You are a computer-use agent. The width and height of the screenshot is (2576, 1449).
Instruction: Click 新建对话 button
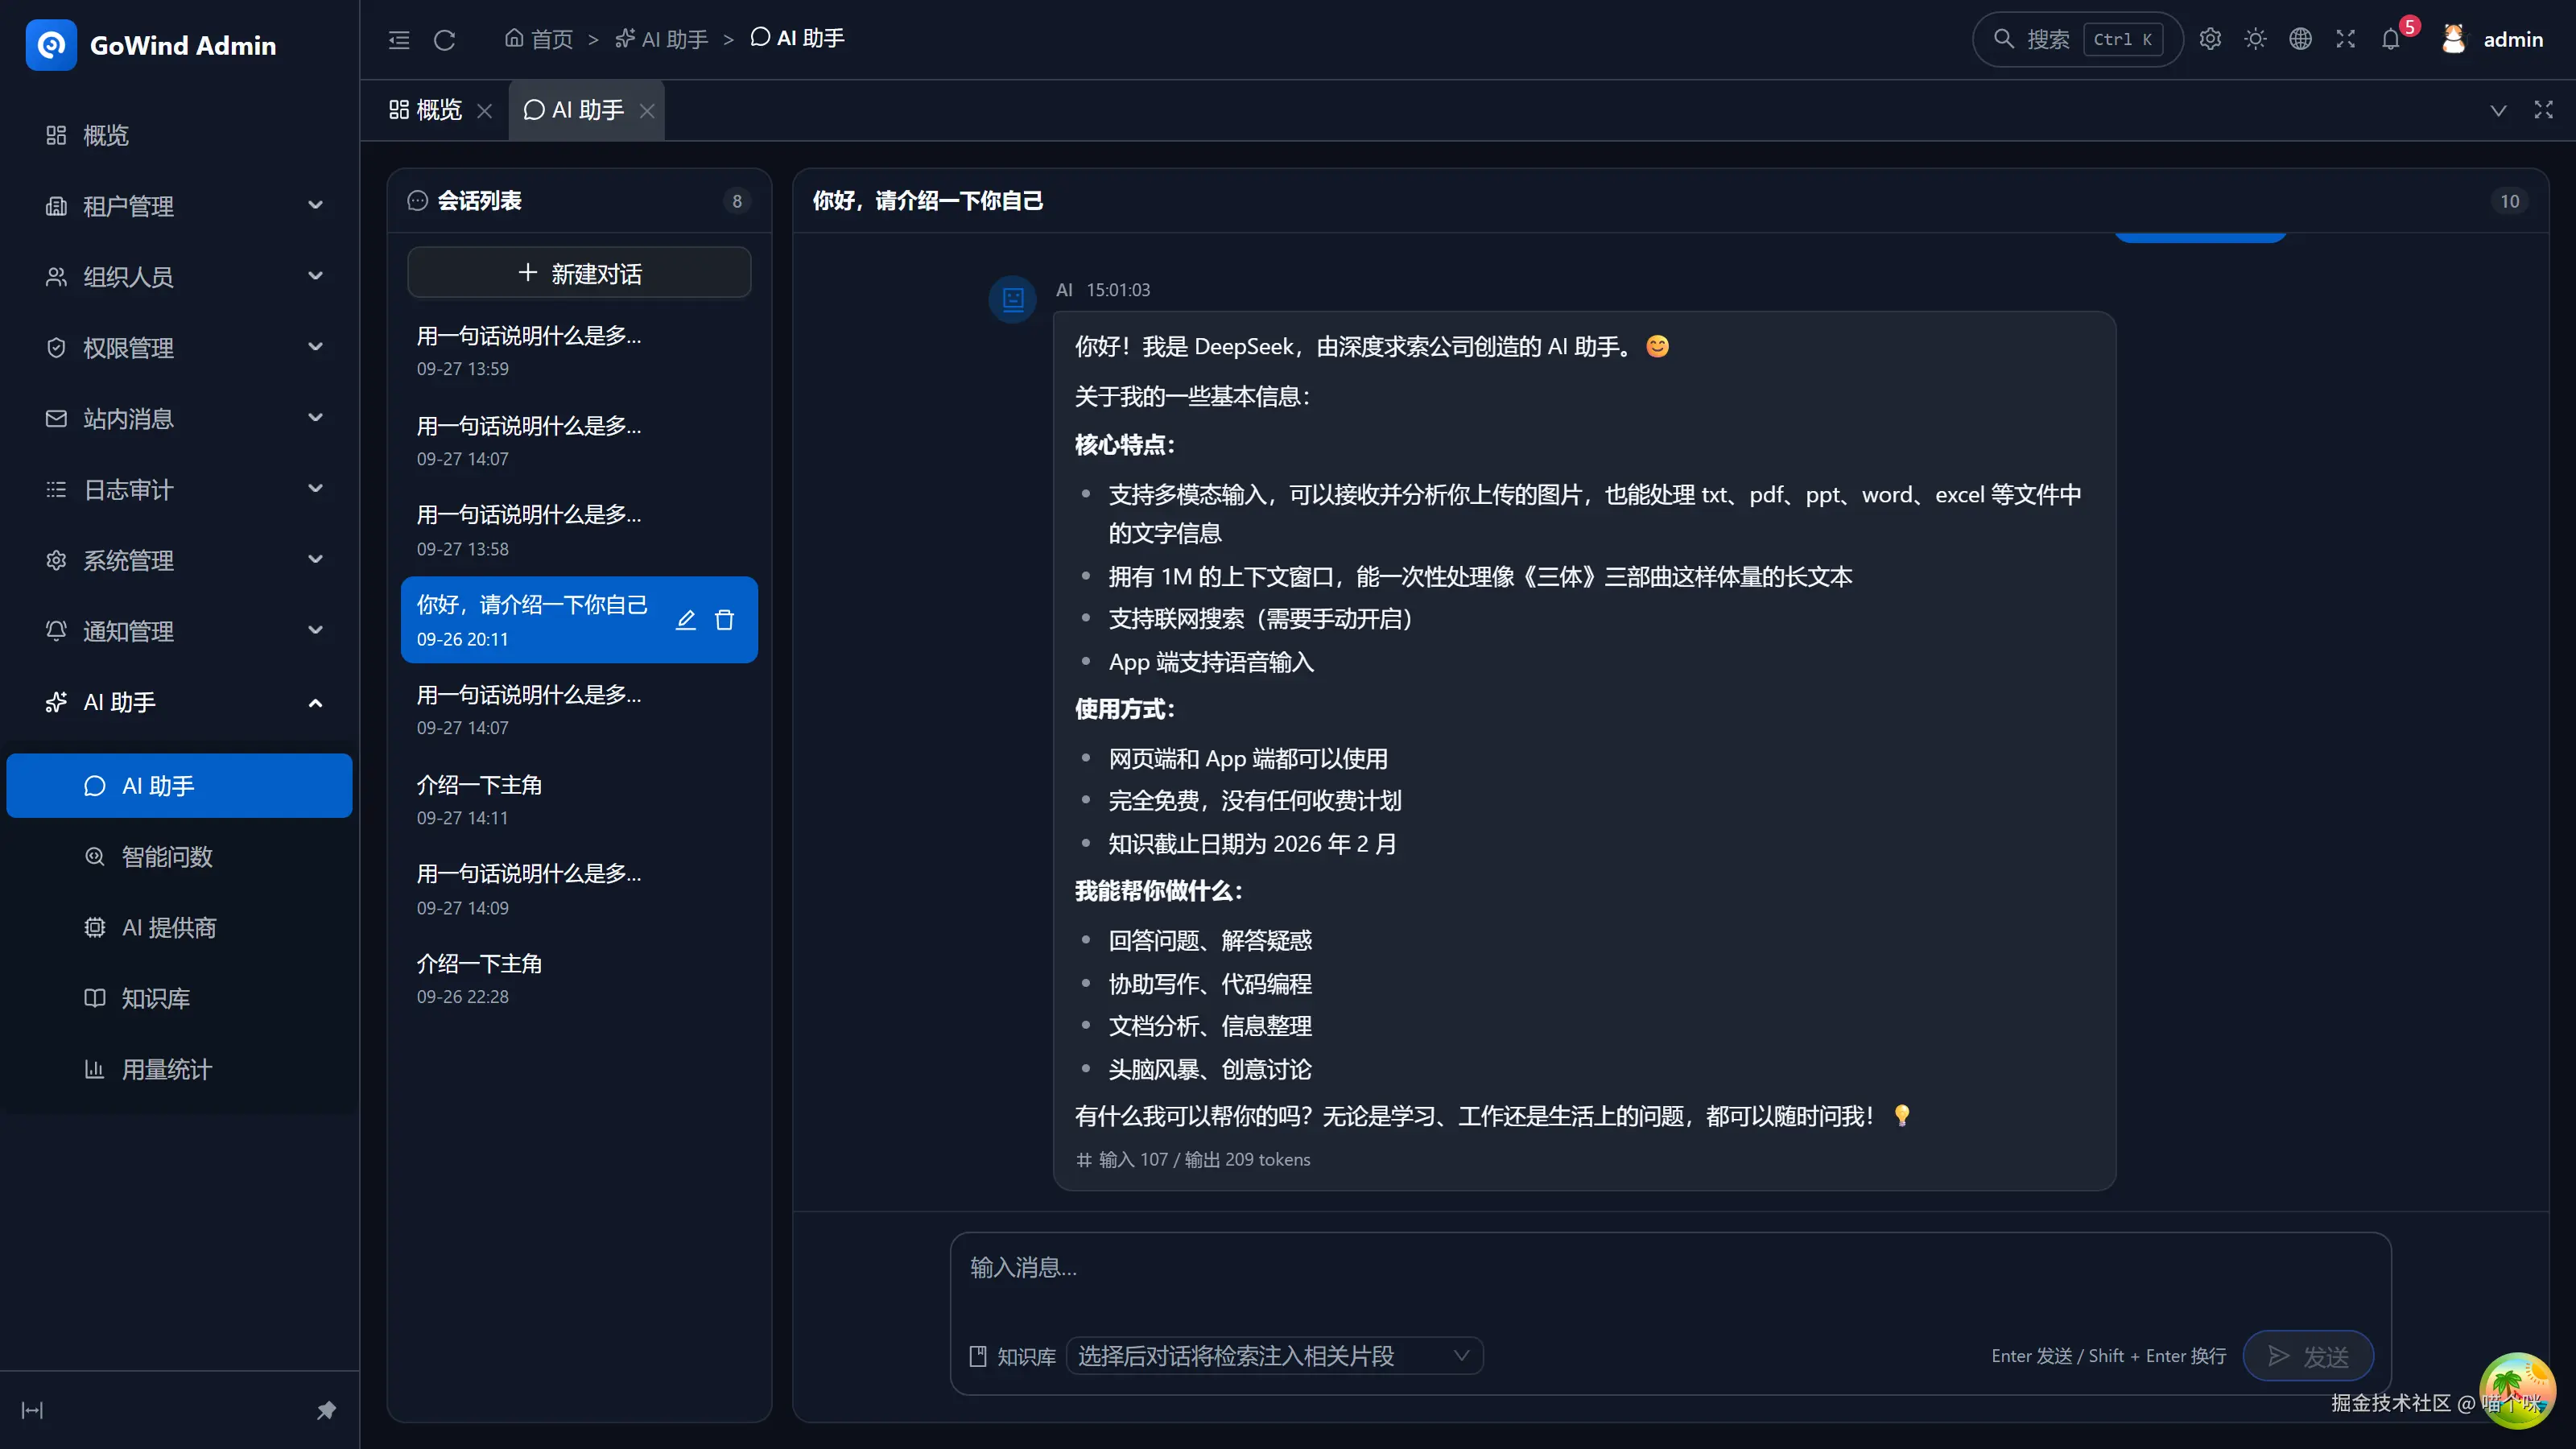(x=579, y=273)
